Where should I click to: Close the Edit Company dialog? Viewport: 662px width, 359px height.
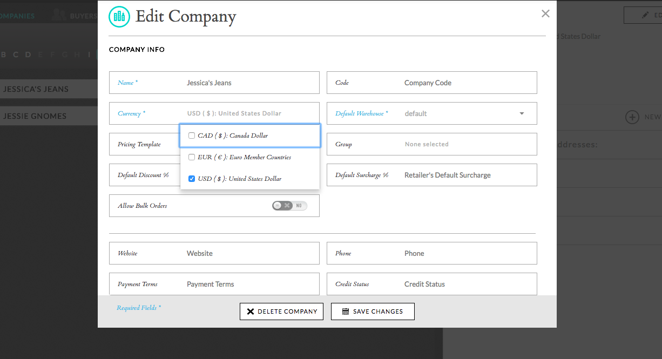[545, 13]
